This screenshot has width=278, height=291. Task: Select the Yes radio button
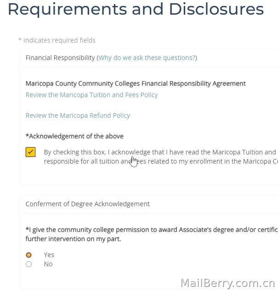click(28, 255)
